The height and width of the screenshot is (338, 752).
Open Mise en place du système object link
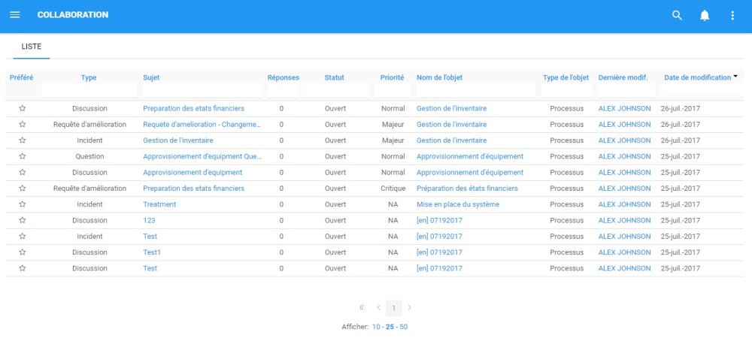click(457, 204)
